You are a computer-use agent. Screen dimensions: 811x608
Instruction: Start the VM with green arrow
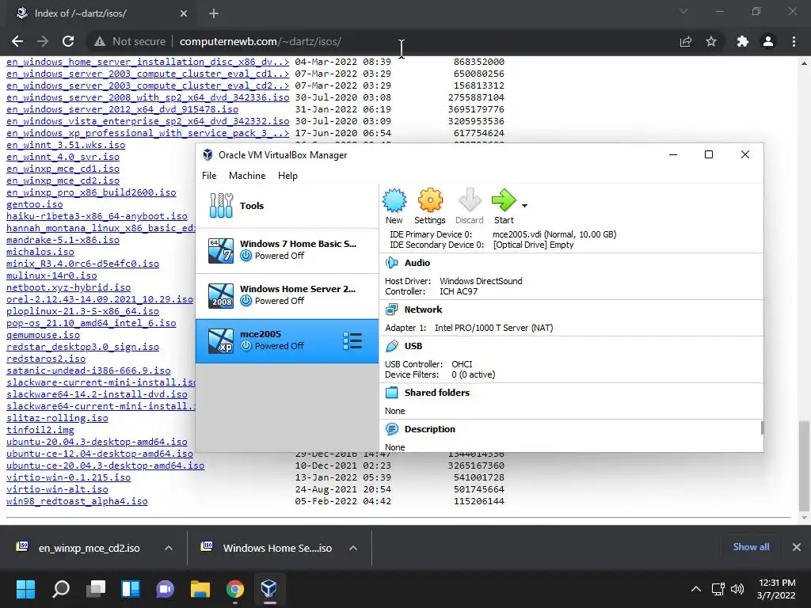coord(504,200)
